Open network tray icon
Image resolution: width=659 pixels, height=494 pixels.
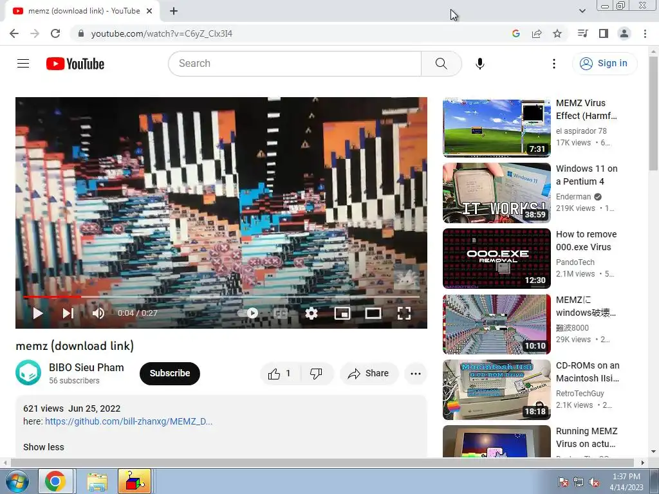coord(579,482)
